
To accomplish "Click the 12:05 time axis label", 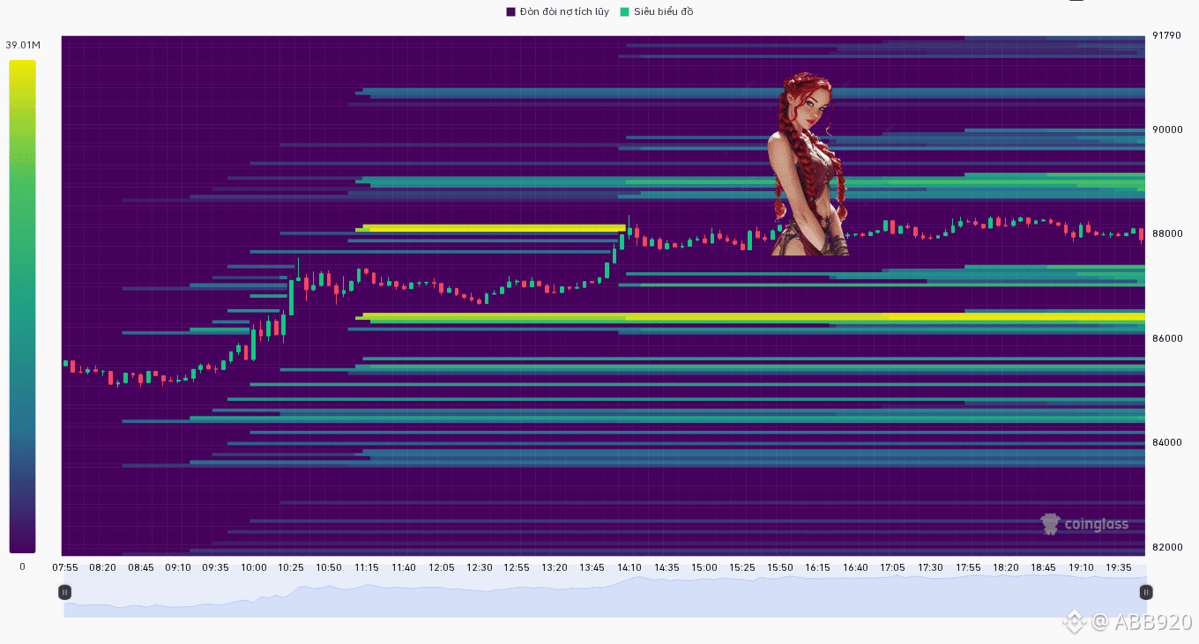I will tap(442, 568).
